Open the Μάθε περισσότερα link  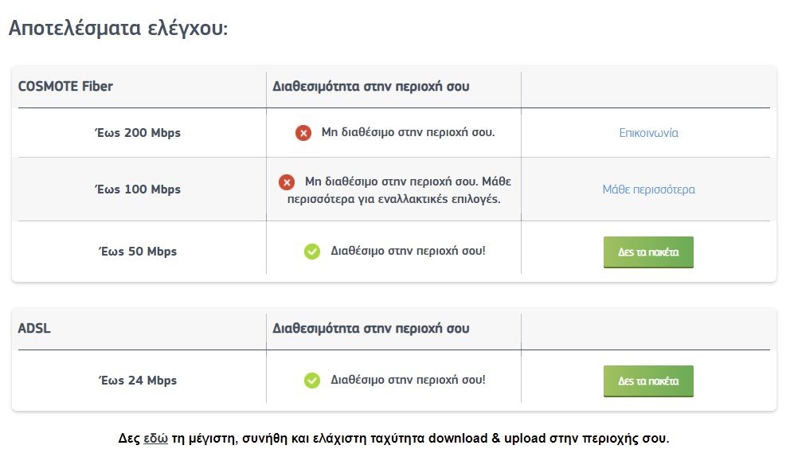coord(648,189)
